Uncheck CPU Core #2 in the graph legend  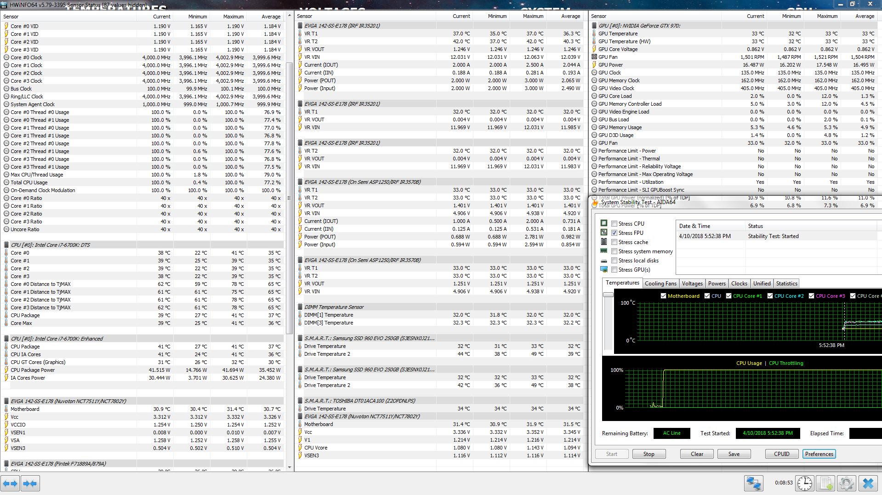[x=770, y=296]
